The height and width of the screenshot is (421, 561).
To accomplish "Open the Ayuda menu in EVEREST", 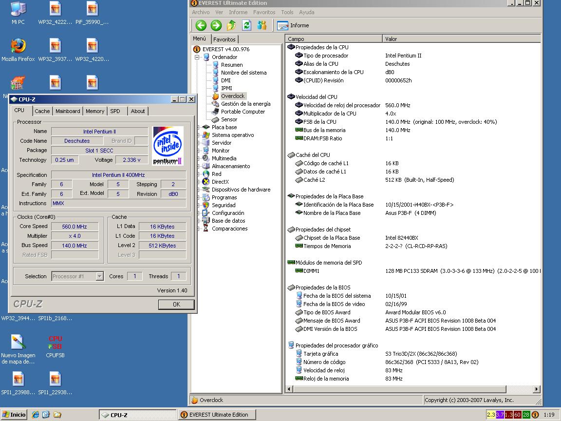I will (x=307, y=12).
